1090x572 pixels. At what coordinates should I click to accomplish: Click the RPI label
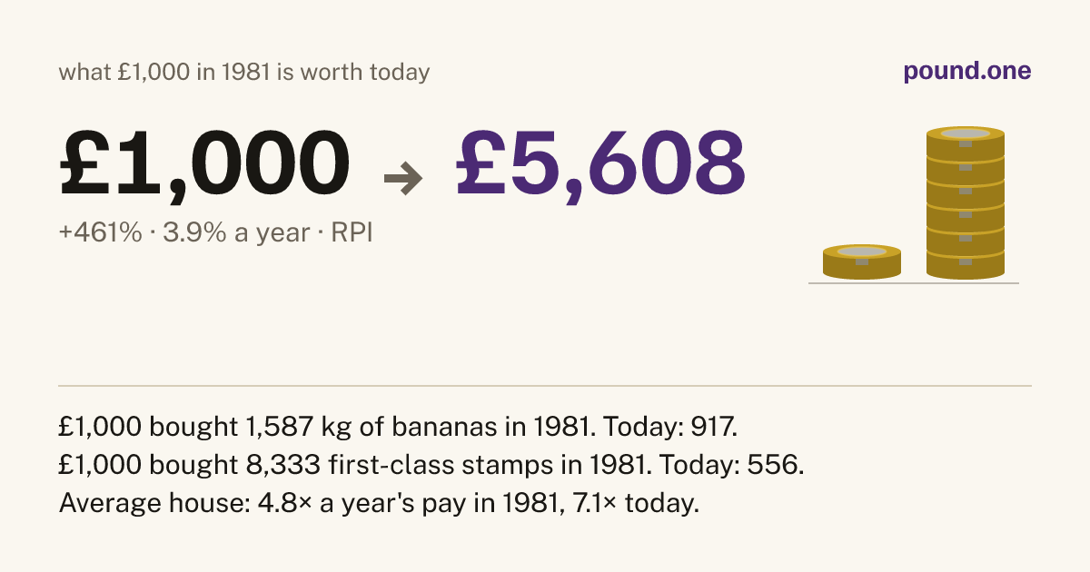coord(353,233)
